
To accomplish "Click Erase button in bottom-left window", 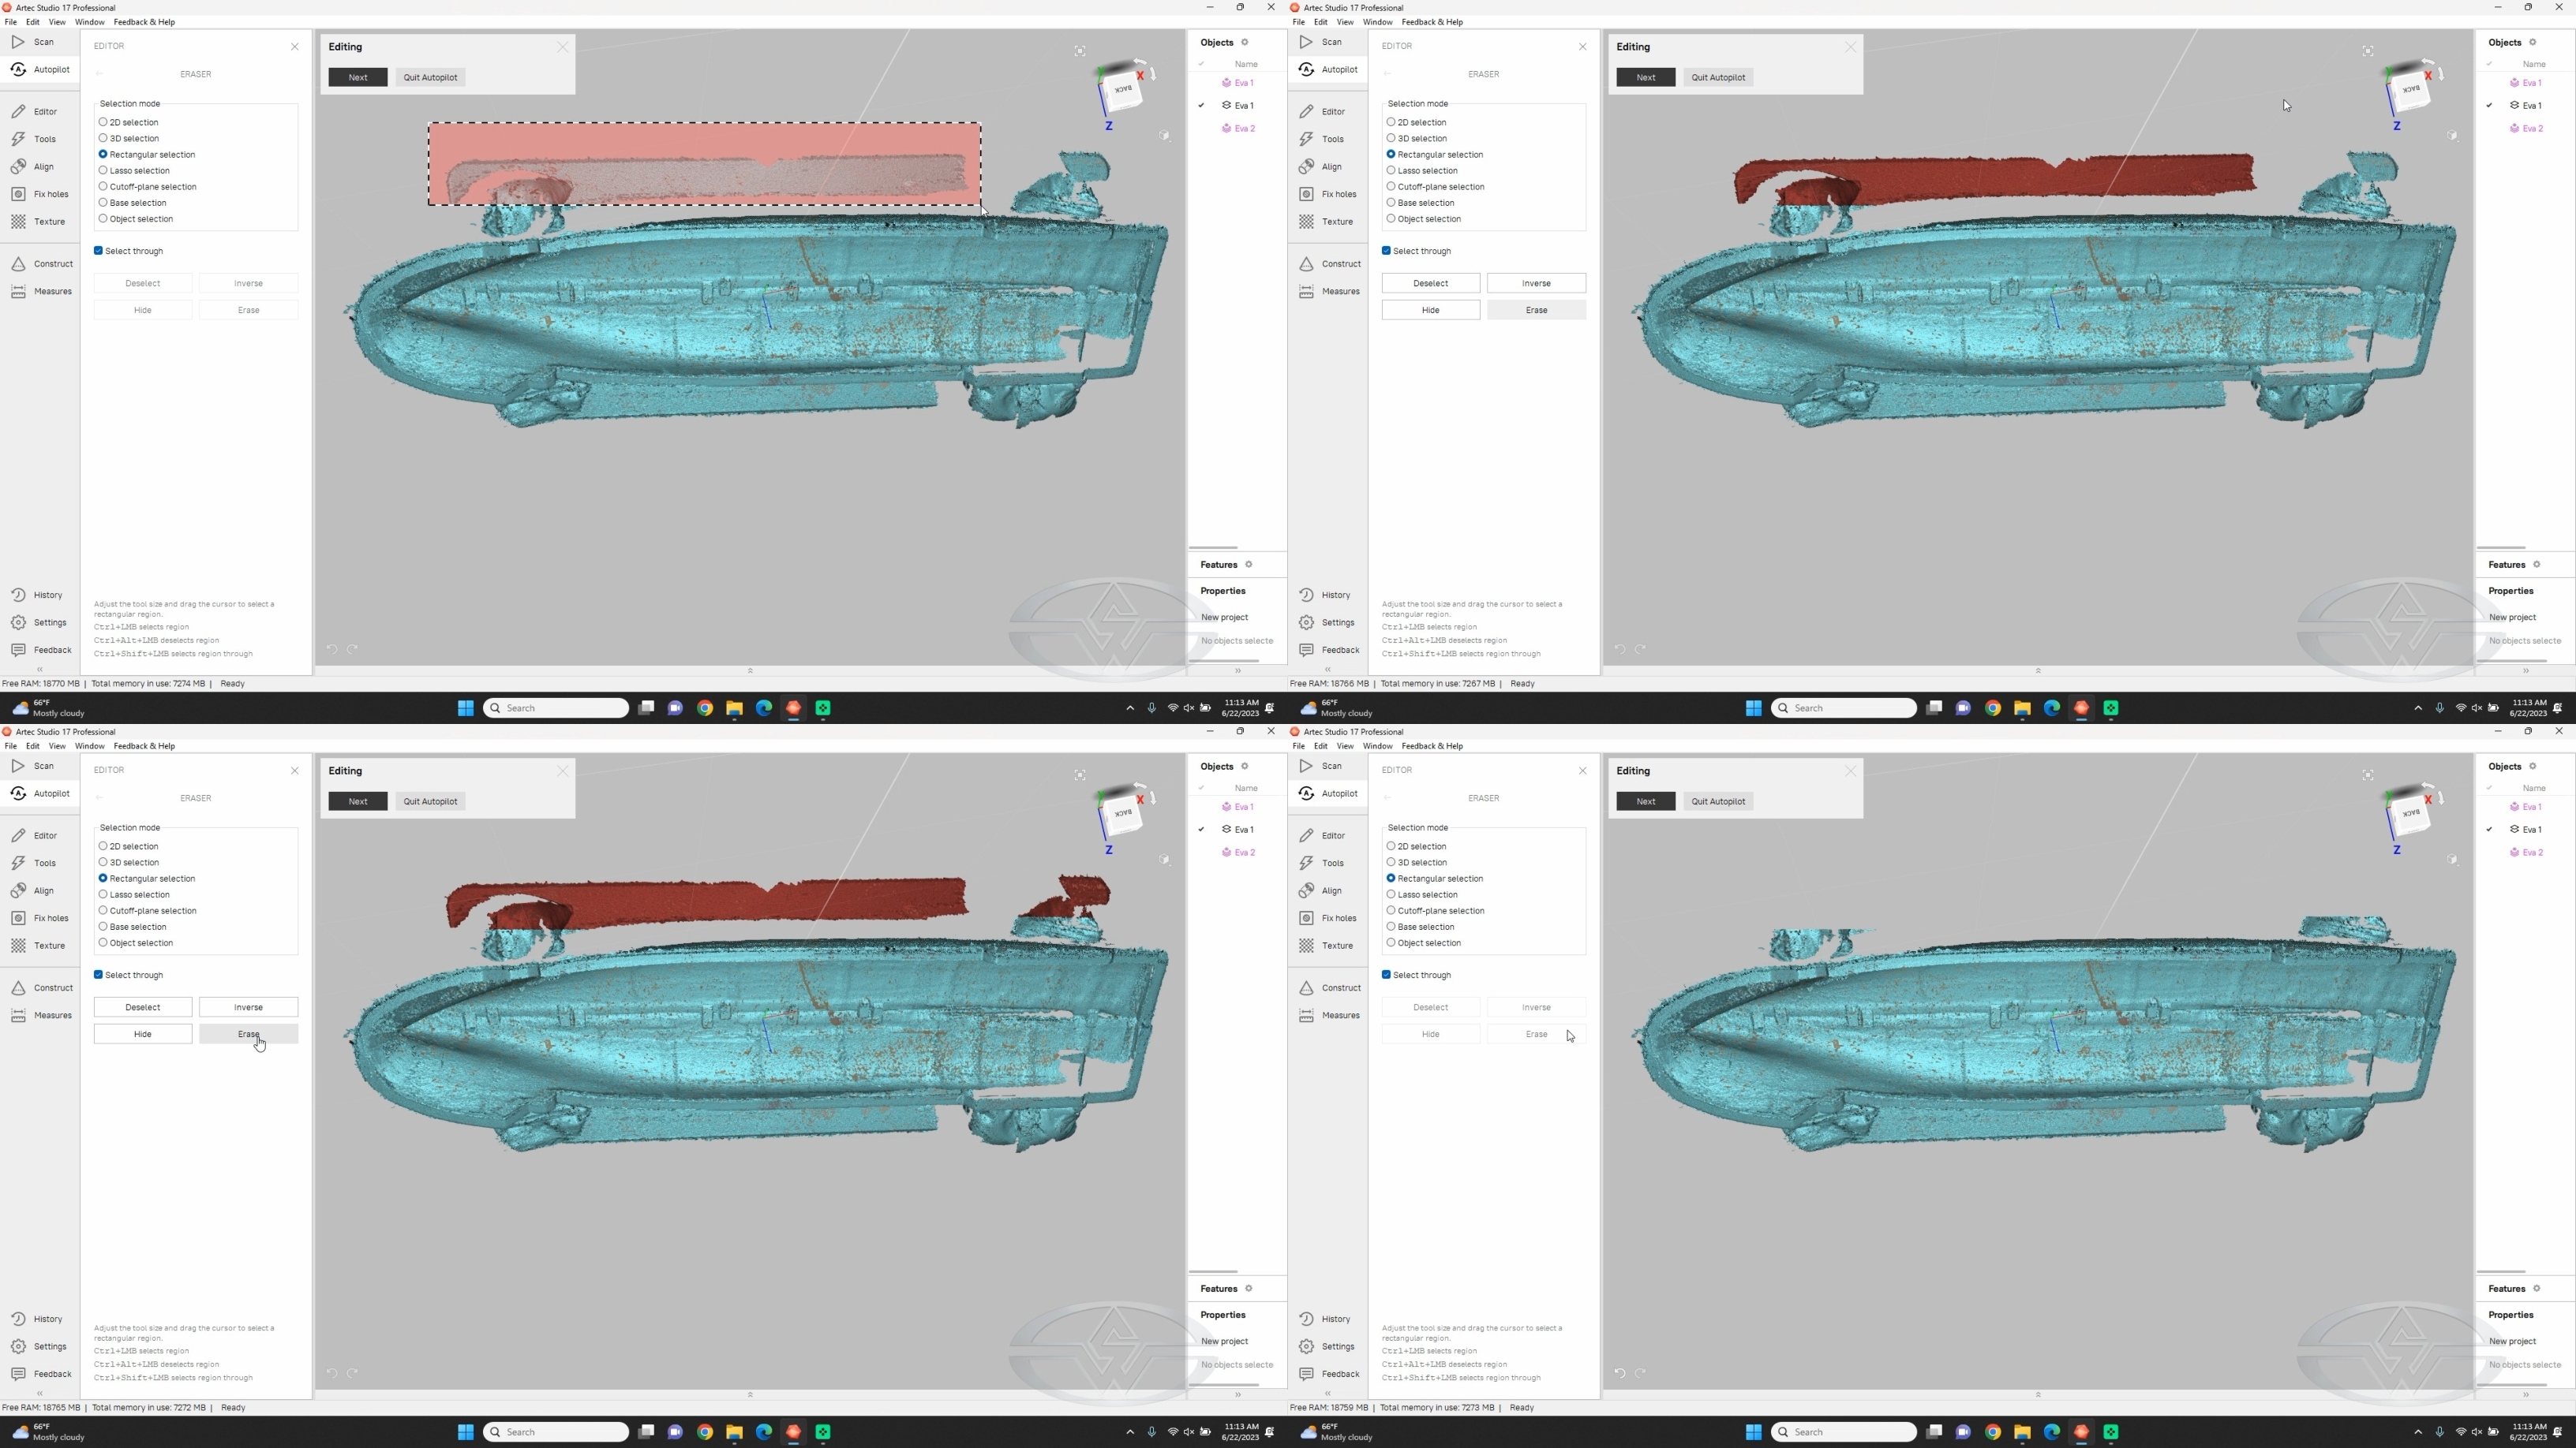I will click(x=248, y=1034).
